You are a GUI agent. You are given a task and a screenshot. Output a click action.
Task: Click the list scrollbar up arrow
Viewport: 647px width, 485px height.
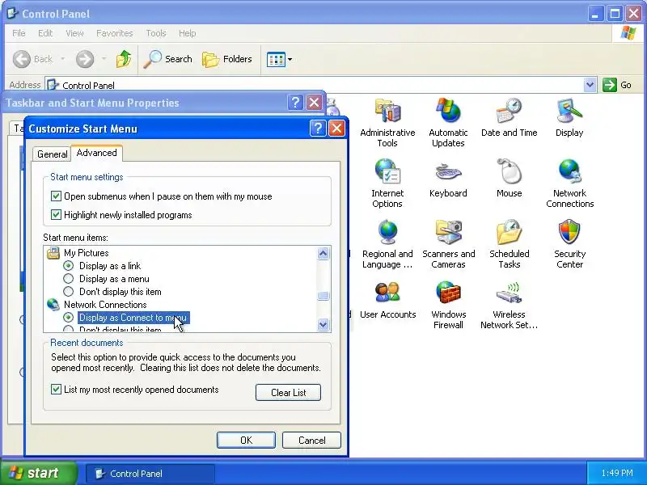tap(323, 253)
